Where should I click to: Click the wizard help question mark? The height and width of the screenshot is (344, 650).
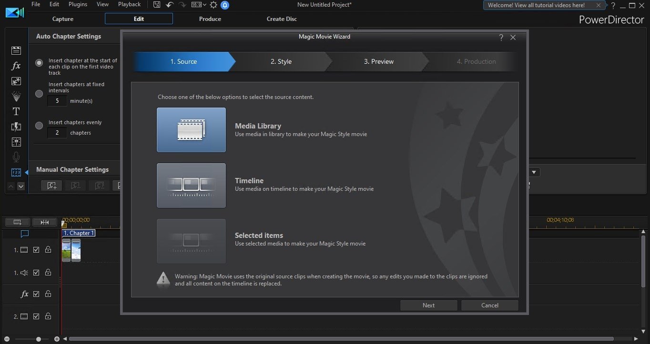(x=501, y=38)
